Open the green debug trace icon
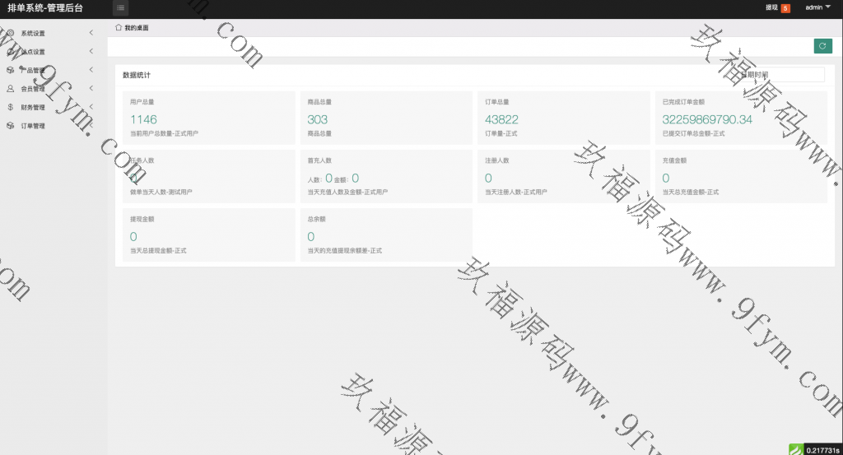Image resolution: width=843 pixels, height=455 pixels. click(x=796, y=449)
